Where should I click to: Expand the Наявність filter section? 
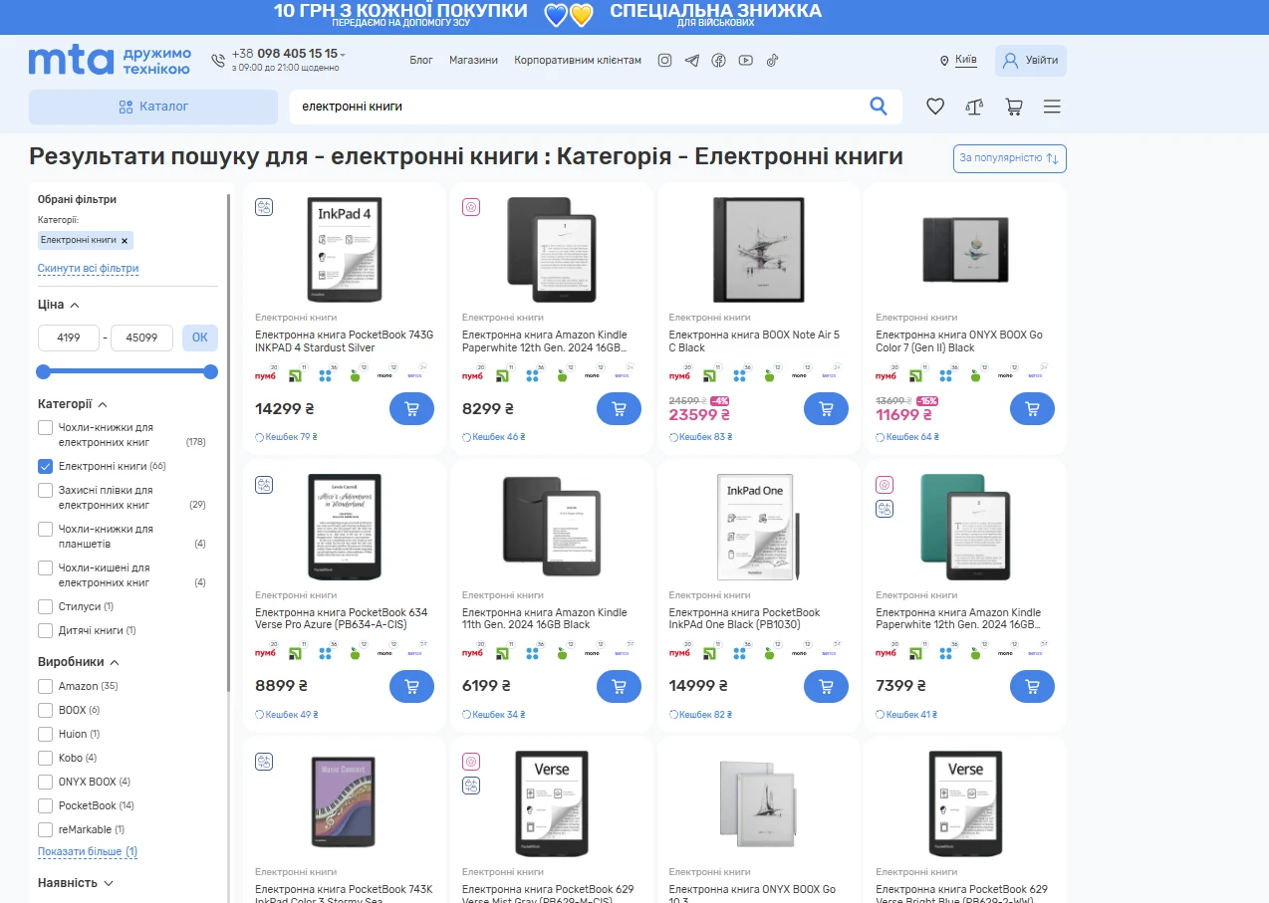coord(109,883)
